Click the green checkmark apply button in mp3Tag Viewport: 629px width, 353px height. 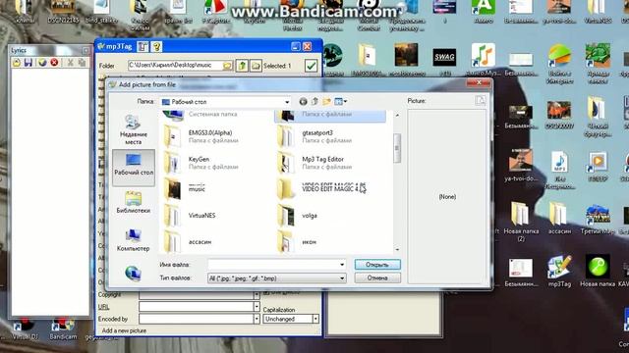click(x=311, y=66)
